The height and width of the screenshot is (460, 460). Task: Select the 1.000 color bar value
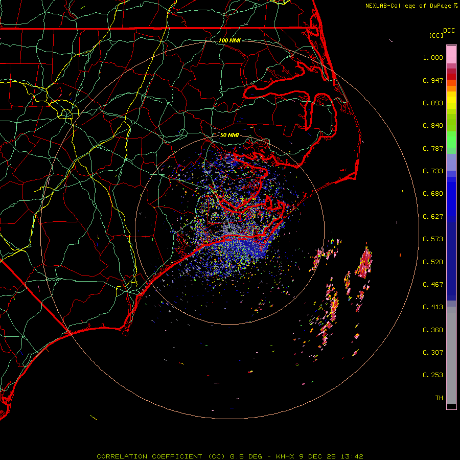tap(433, 57)
